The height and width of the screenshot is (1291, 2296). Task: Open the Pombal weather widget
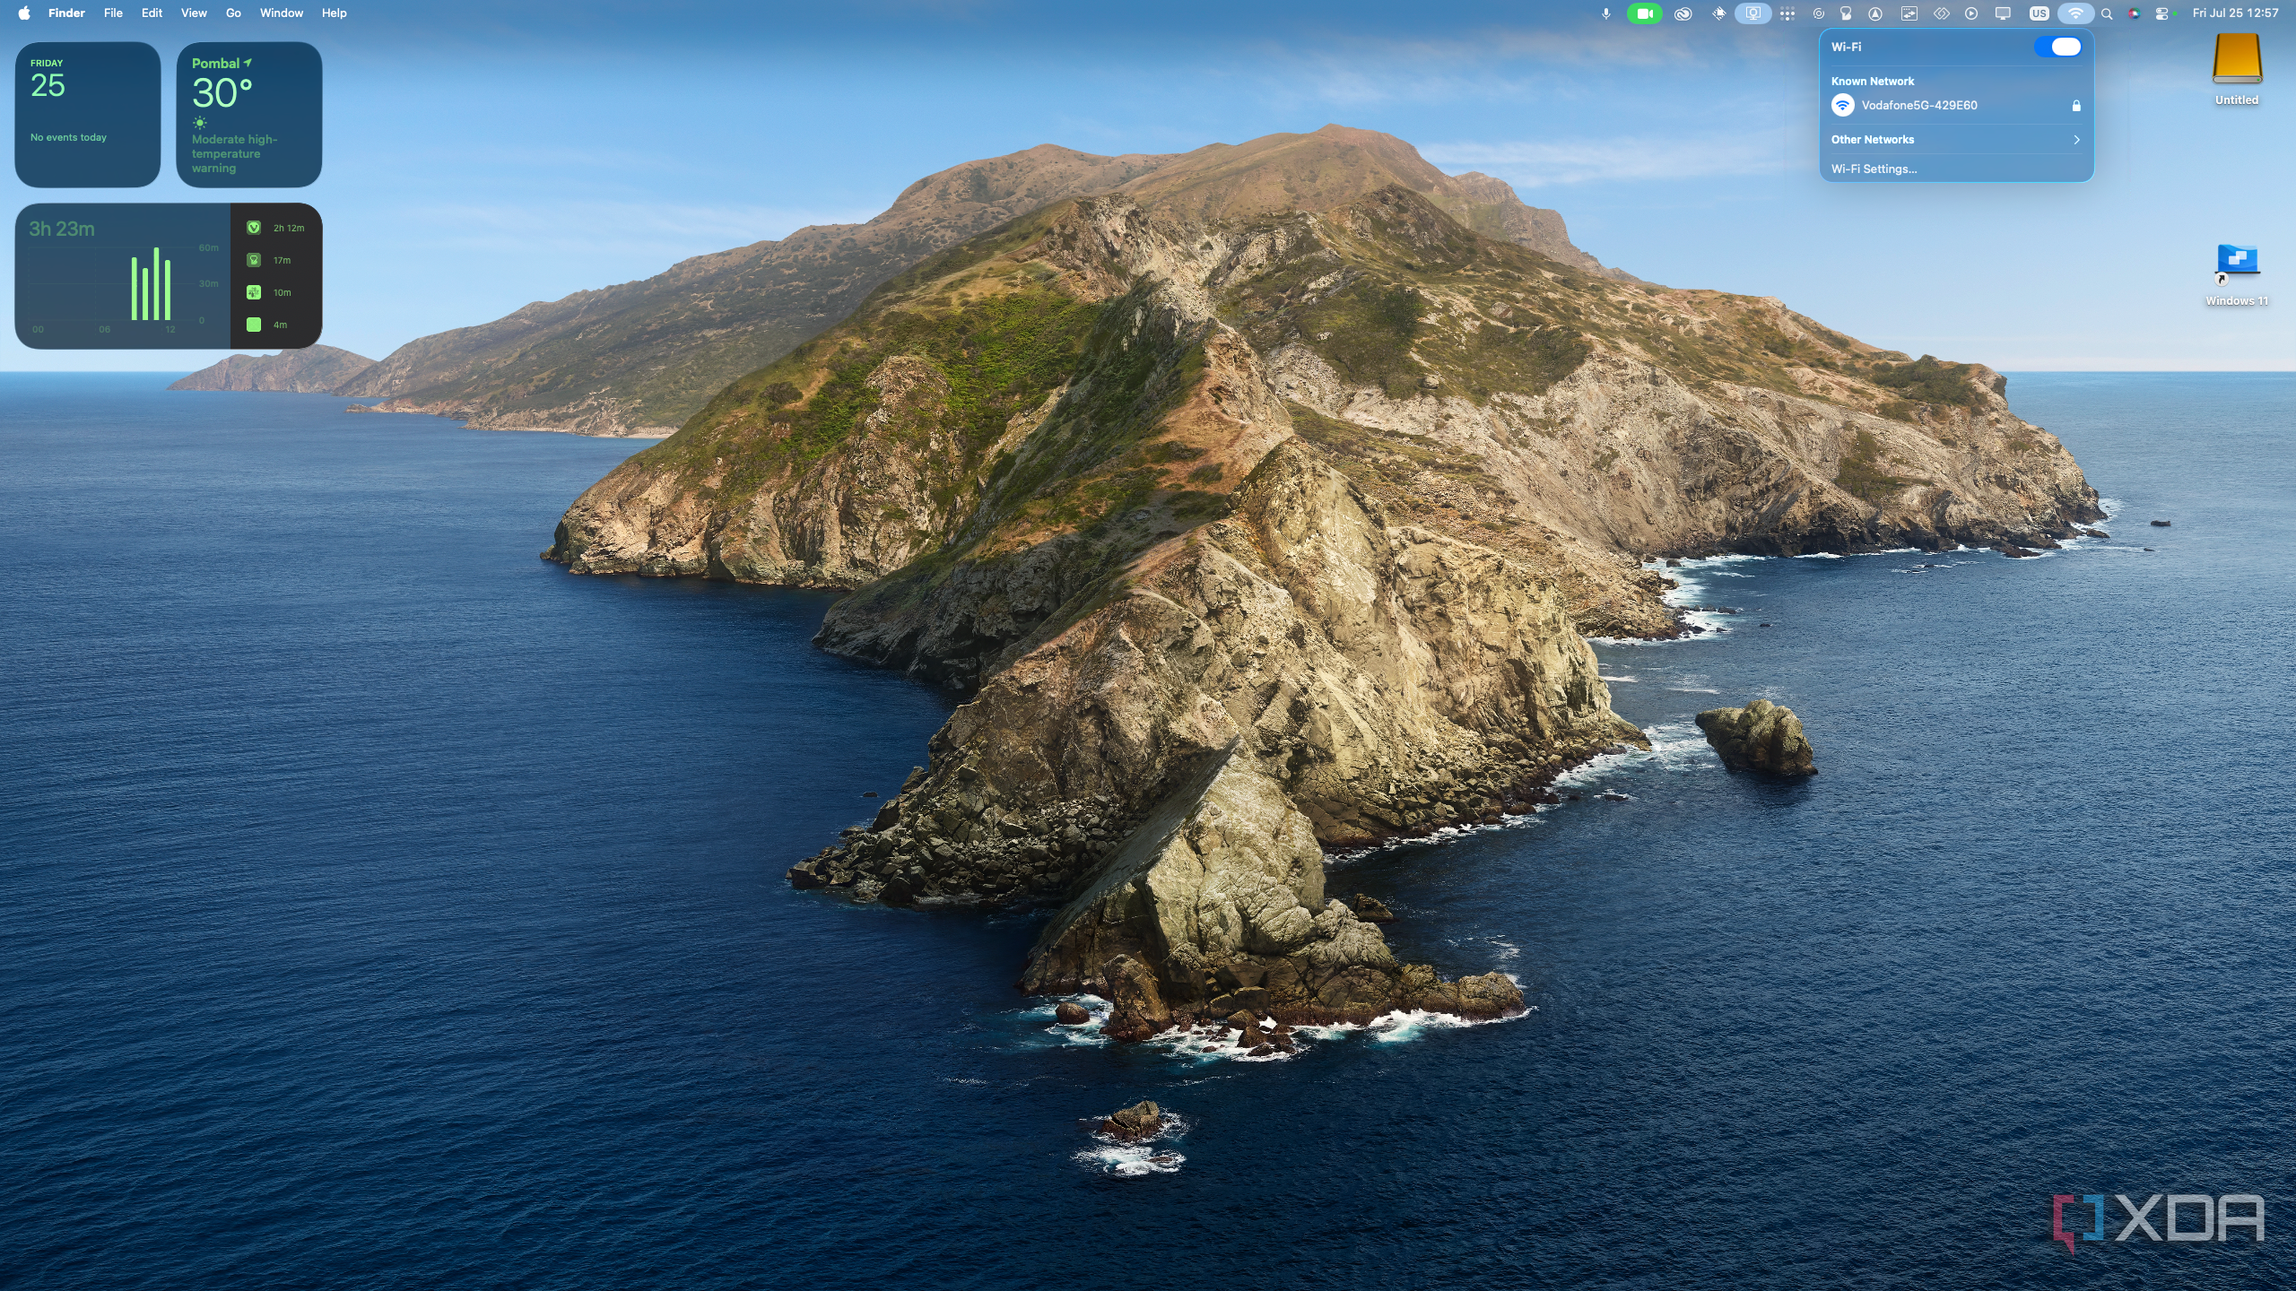coord(249,114)
